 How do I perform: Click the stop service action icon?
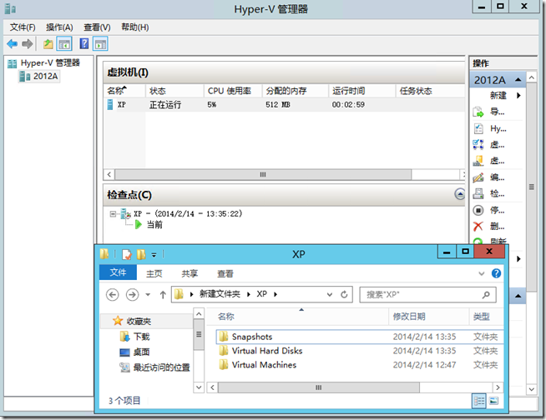tap(478, 210)
